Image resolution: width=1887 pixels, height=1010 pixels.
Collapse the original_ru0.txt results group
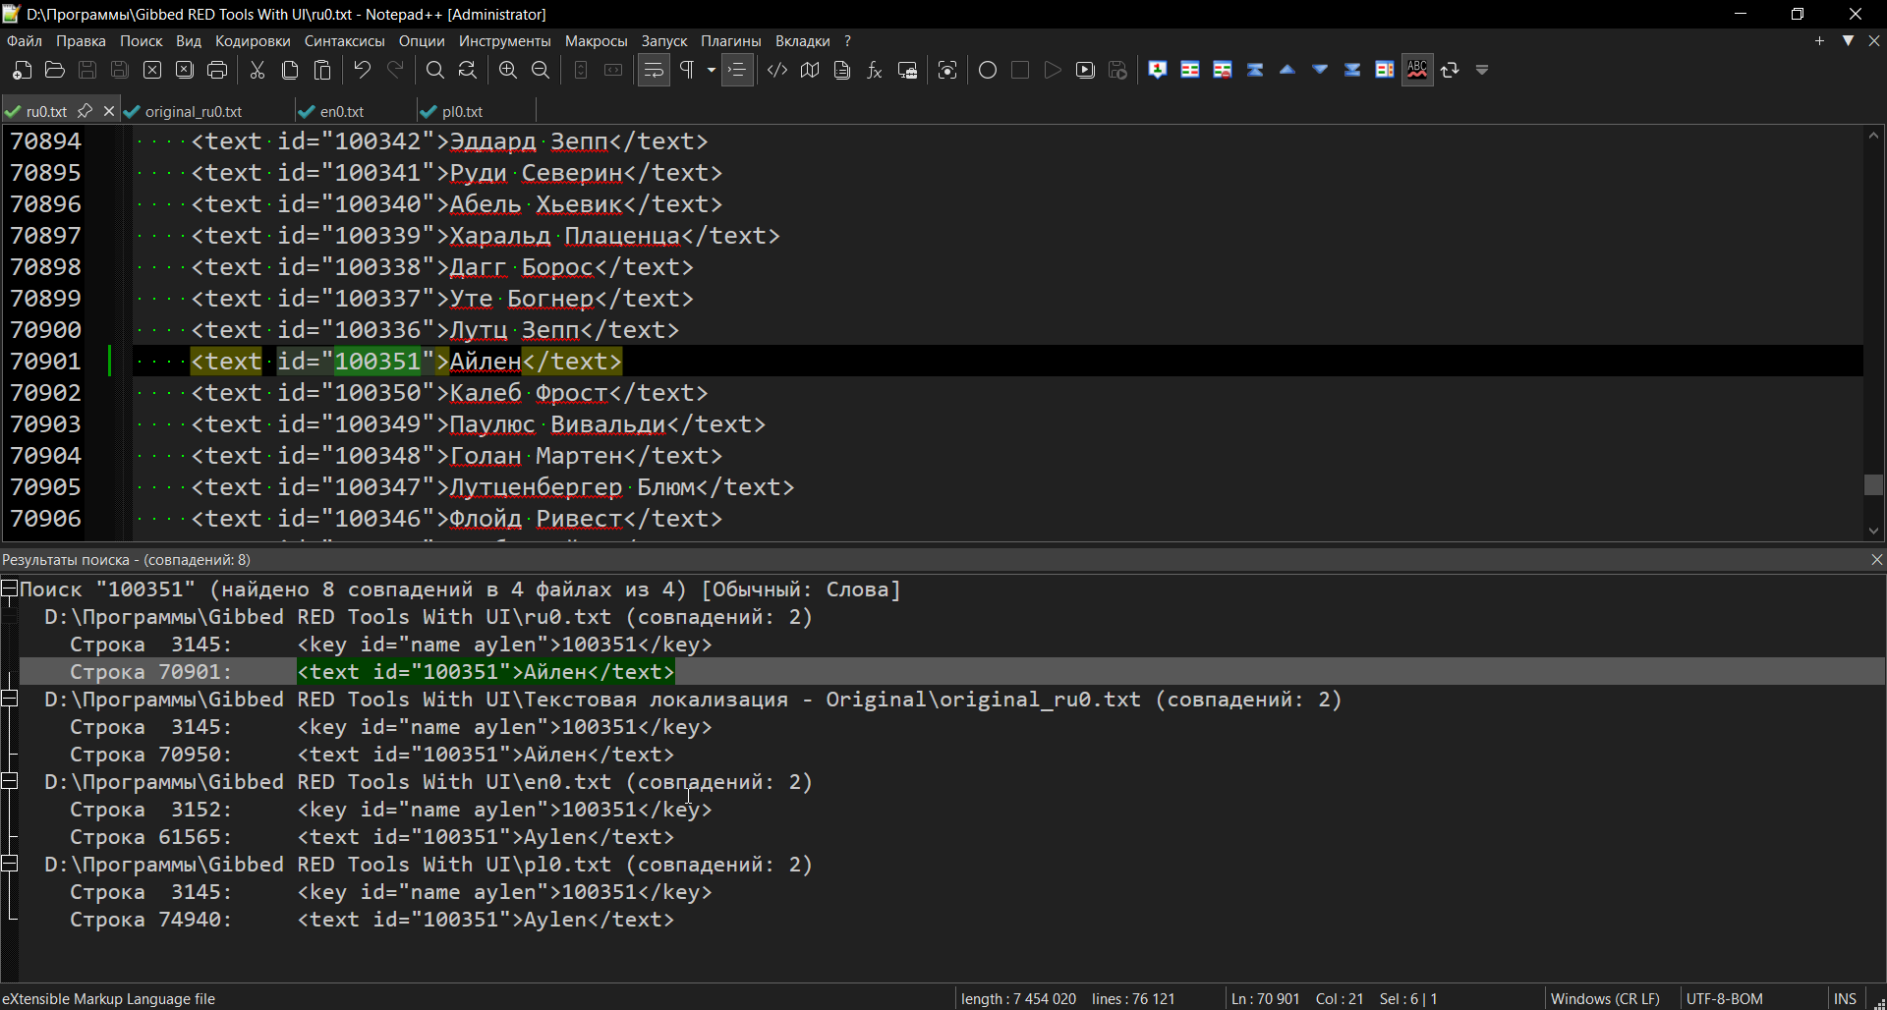tap(10, 699)
